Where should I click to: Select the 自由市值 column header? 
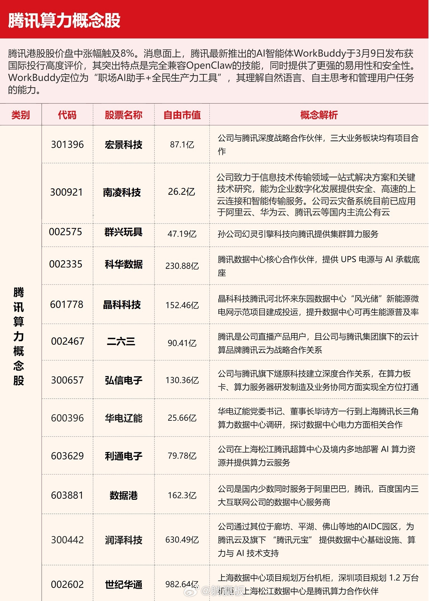click(182, 115)
